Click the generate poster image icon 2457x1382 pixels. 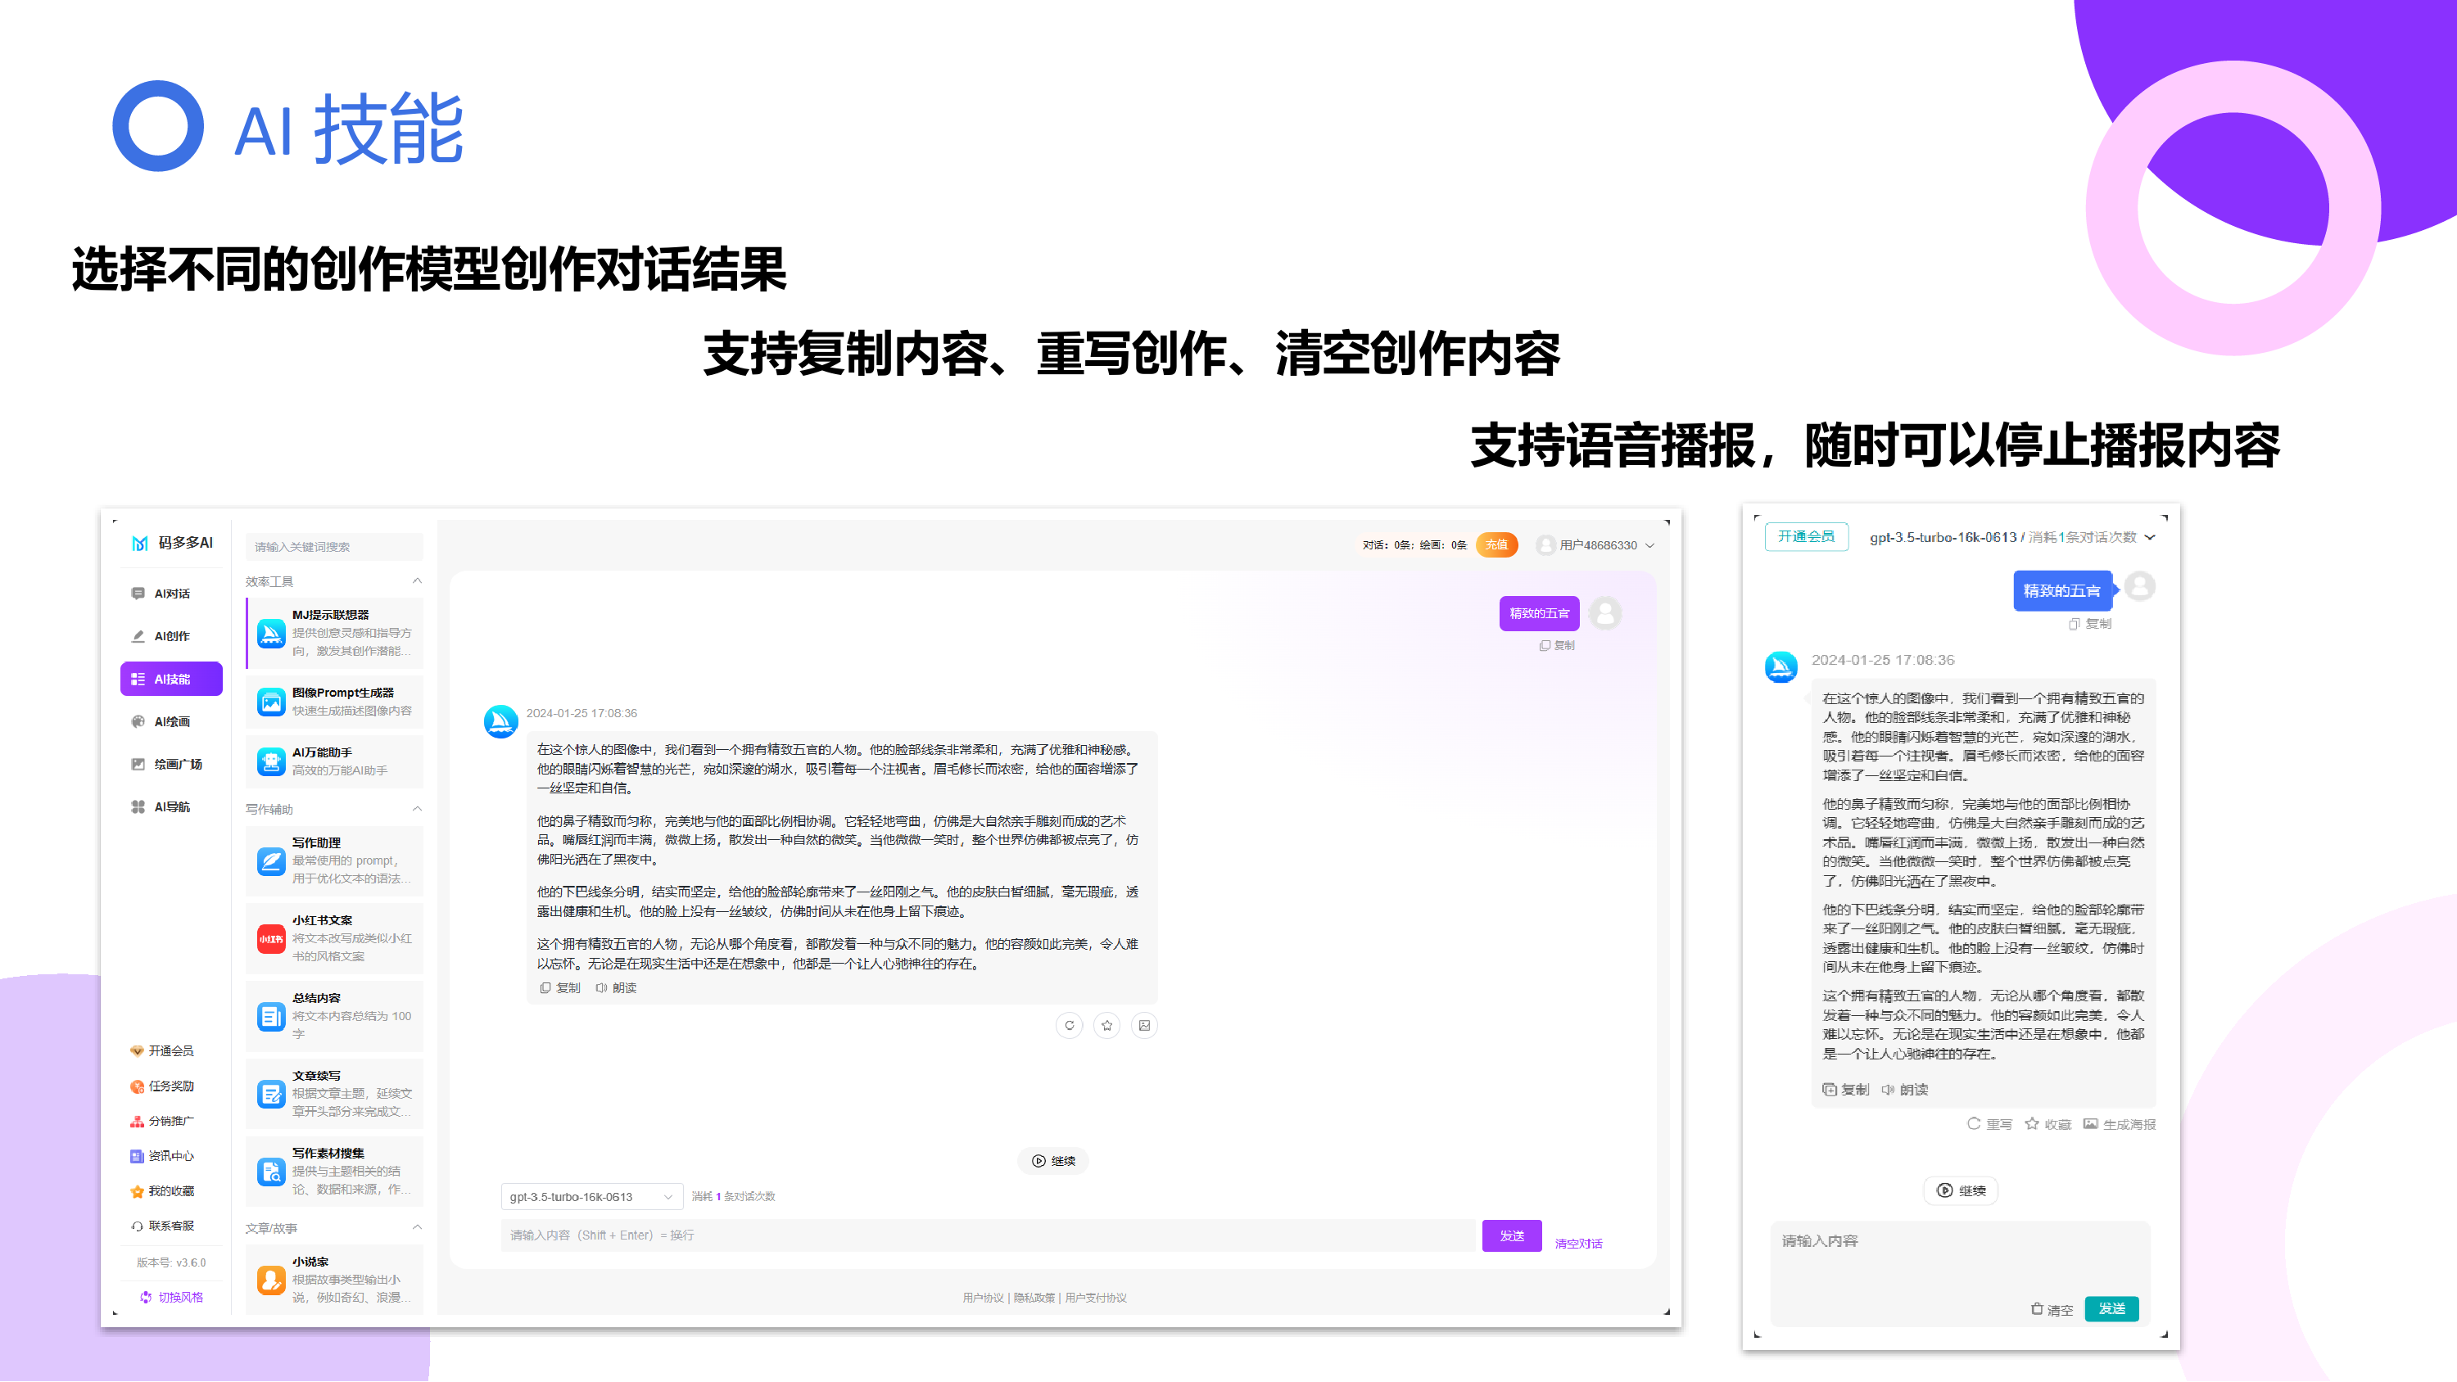pyautogui.click(x=1143, y=1025)
